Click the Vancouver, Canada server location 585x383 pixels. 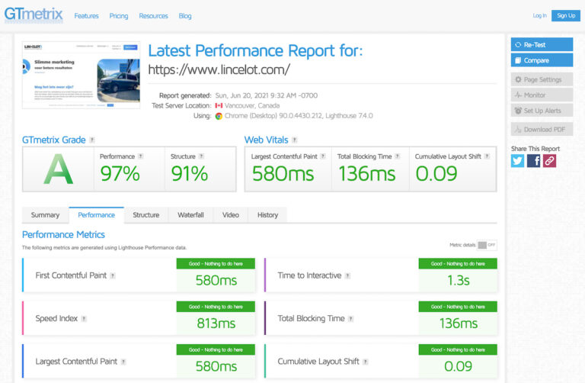252,106
